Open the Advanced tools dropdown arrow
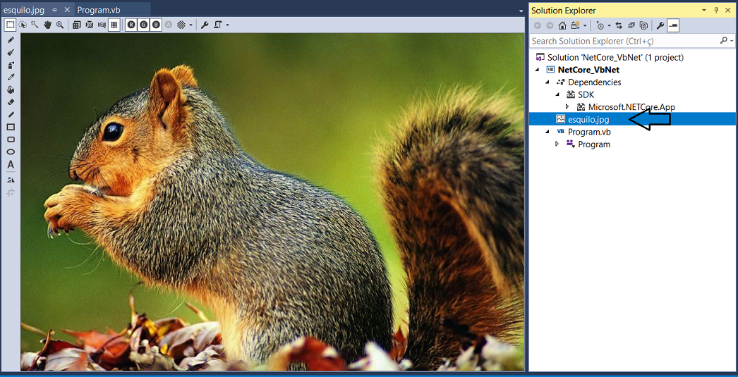Image resolution: width=738 pixels, height=377 pixels. 227,25
